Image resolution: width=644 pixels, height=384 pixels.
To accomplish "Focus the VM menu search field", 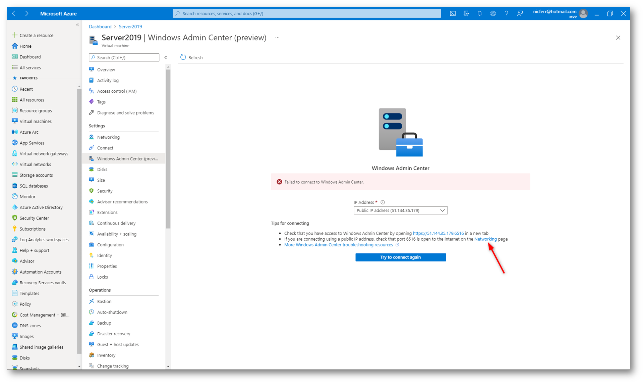I will pyautogui.click(x=124, y=57).
